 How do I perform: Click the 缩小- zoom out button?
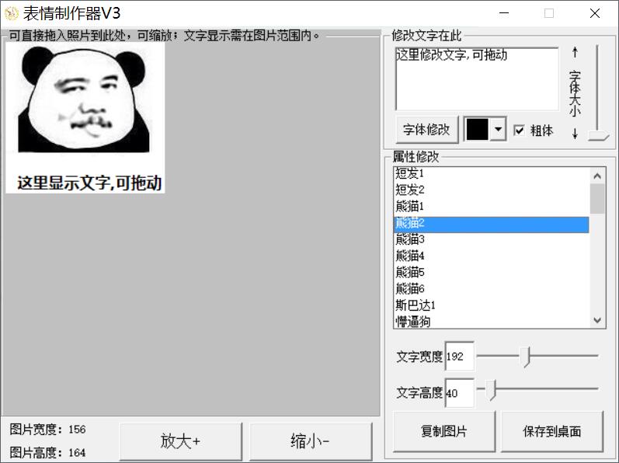click(311, 441)
